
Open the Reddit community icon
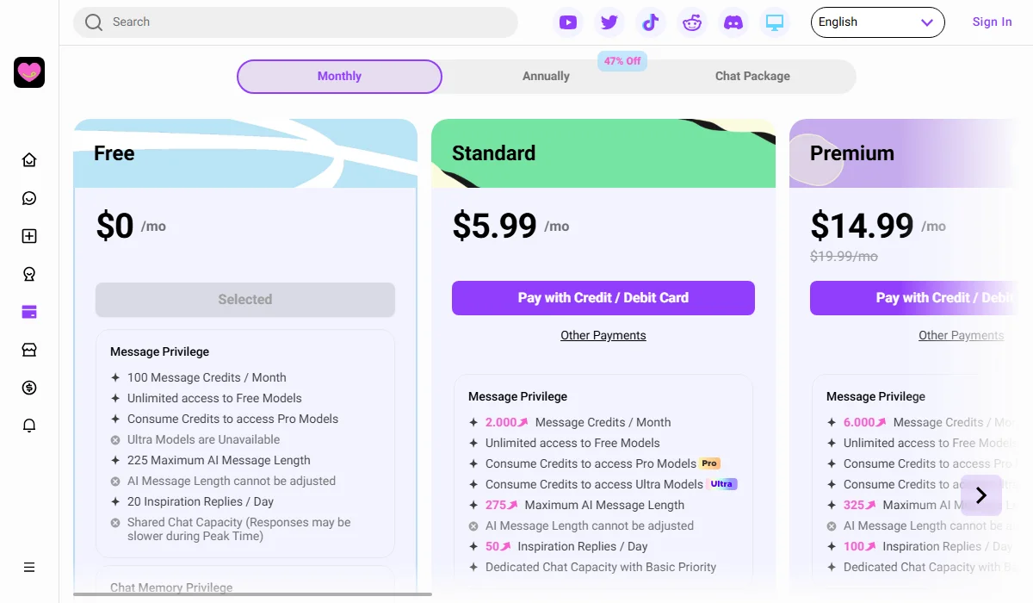(x=692, y=22)
